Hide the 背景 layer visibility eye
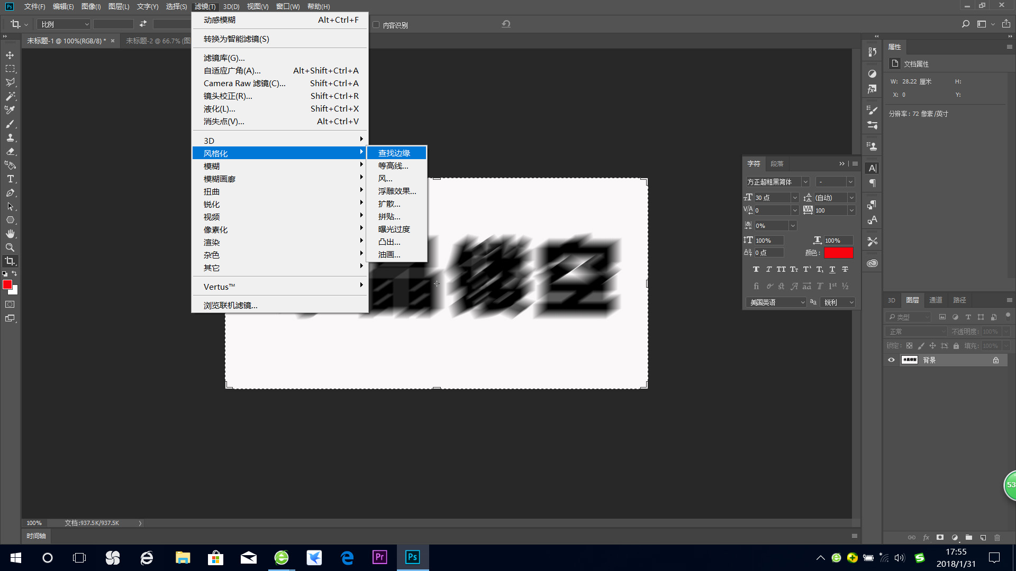1016x571 pixels. click(x=891, y=360)
